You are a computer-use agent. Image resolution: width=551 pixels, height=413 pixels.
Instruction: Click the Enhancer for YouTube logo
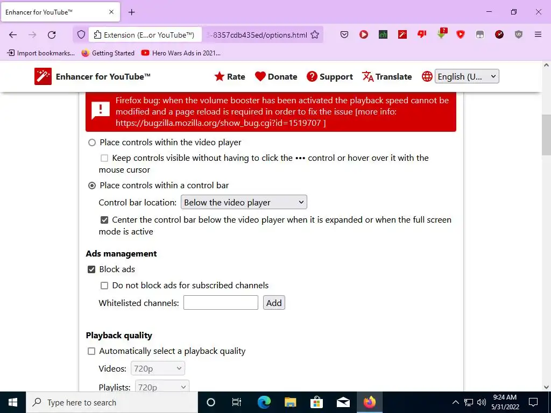(x=43, y=76)
